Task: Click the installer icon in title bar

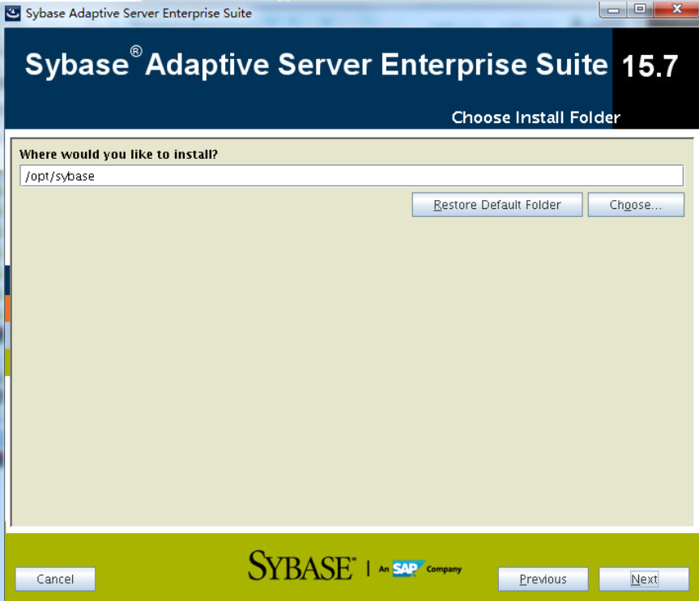Action: tap(12, 14)
